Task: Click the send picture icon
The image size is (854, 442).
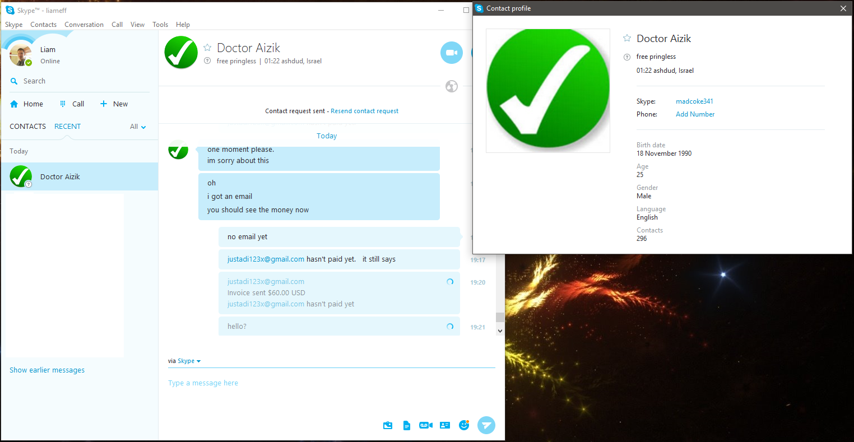Action: click(388, 425)
